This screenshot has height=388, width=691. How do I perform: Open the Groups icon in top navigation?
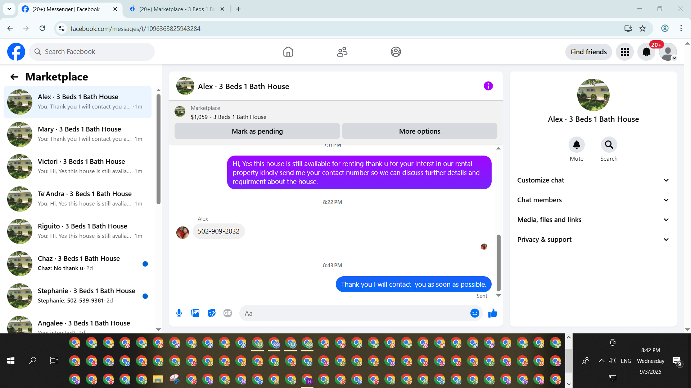(396, 52)
